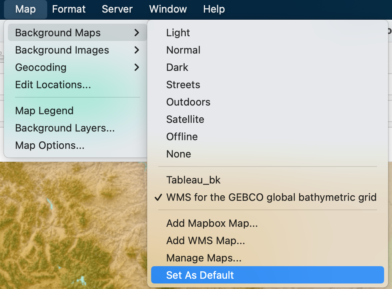Select the Tableau_bk custom map

[x=193, y=180]
